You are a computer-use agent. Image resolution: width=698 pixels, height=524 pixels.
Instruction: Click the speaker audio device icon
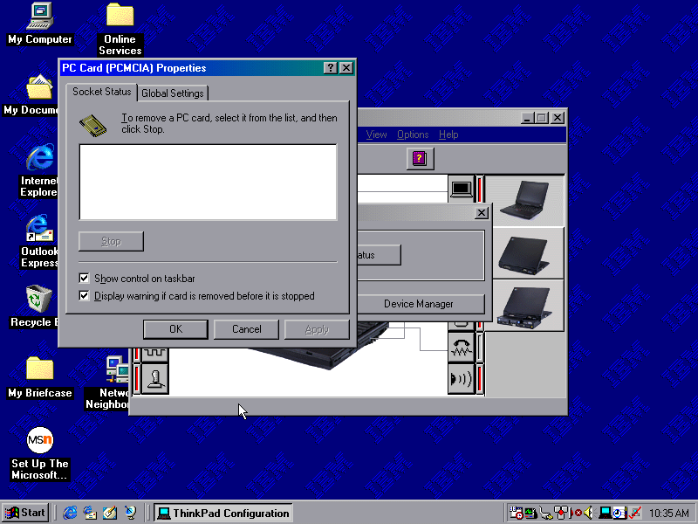(x=461, y=379)
